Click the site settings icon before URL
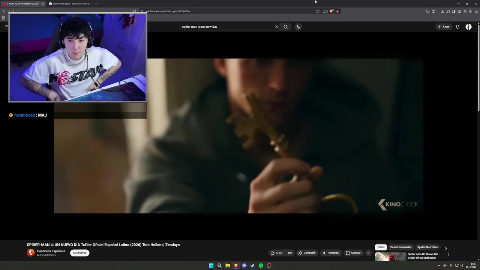 [x=141, y=11]
